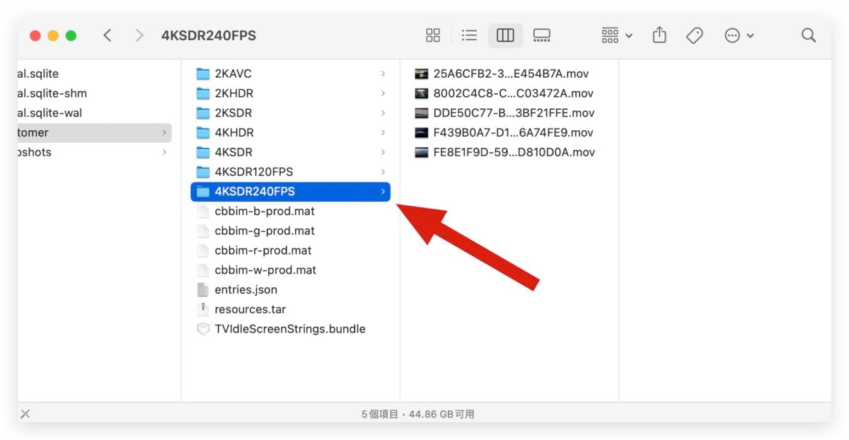Open the group-by options dropdown
This screenshot has height=440, width=849.
coord(617,35)
